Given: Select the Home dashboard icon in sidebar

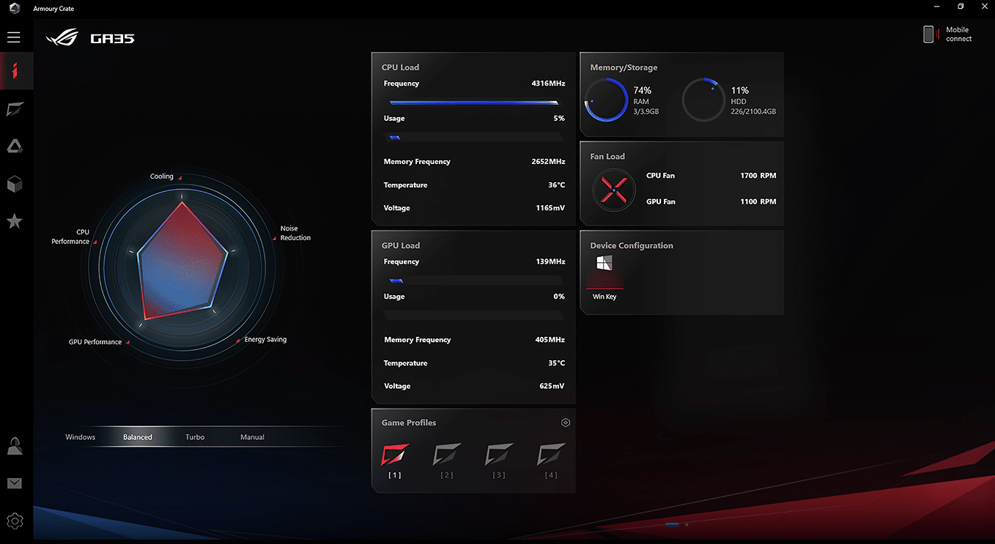Looking at the screenshot, I should click(13, 70).
